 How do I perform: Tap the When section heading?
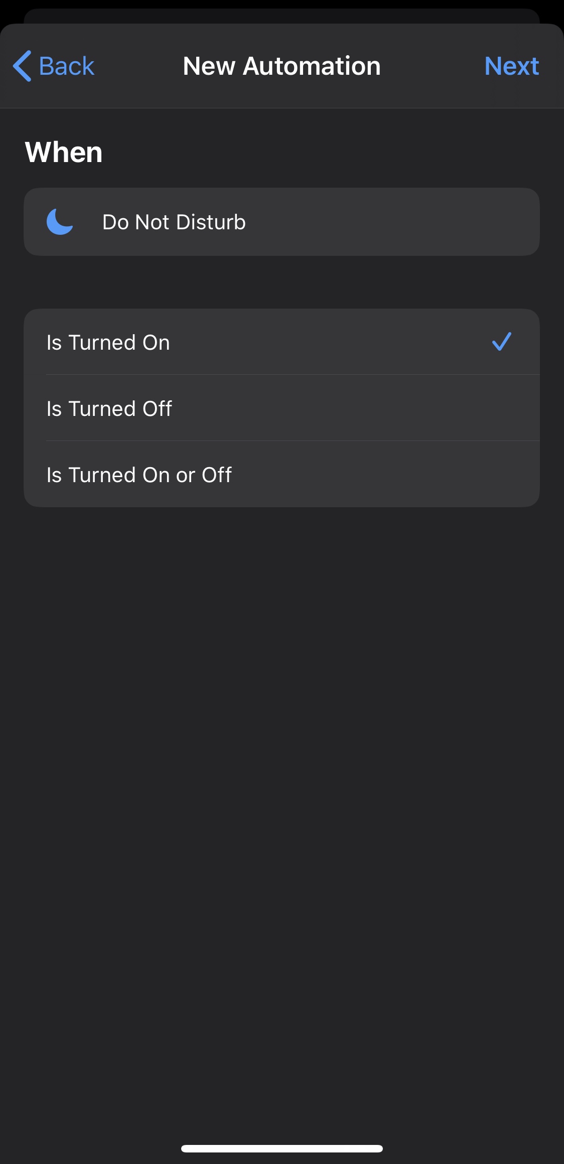click(64, 152)
